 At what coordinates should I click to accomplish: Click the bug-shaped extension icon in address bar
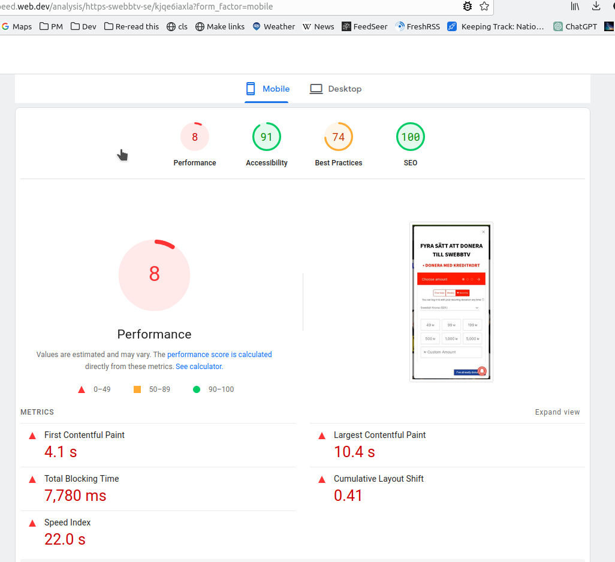click(x=468, y=6)
